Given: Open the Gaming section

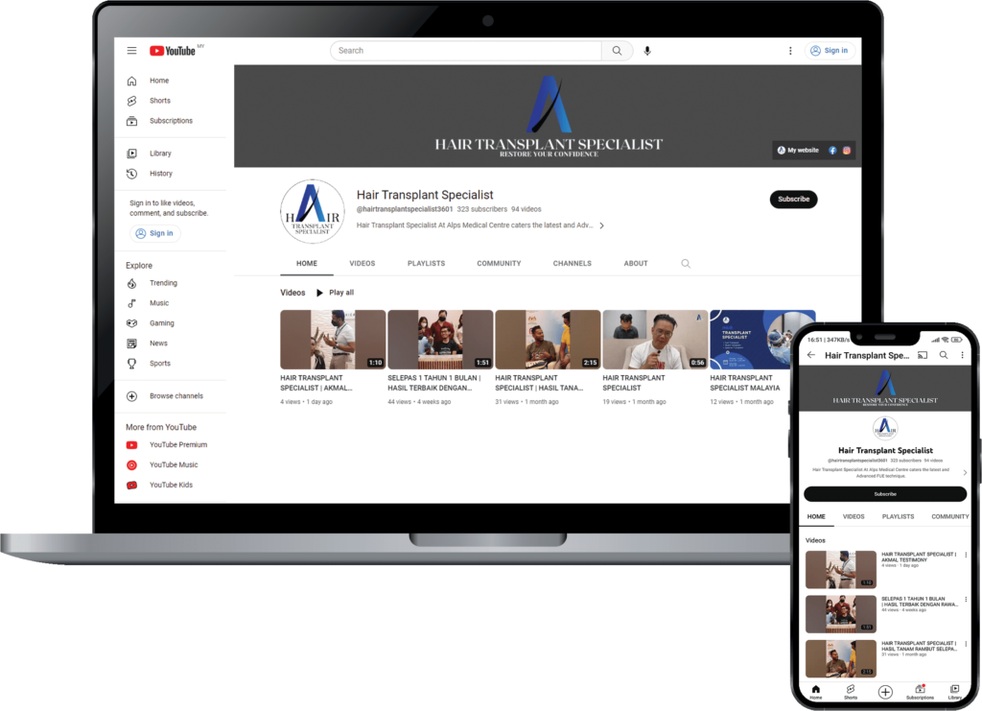Looking at the screenshot, I should (161, 322).
